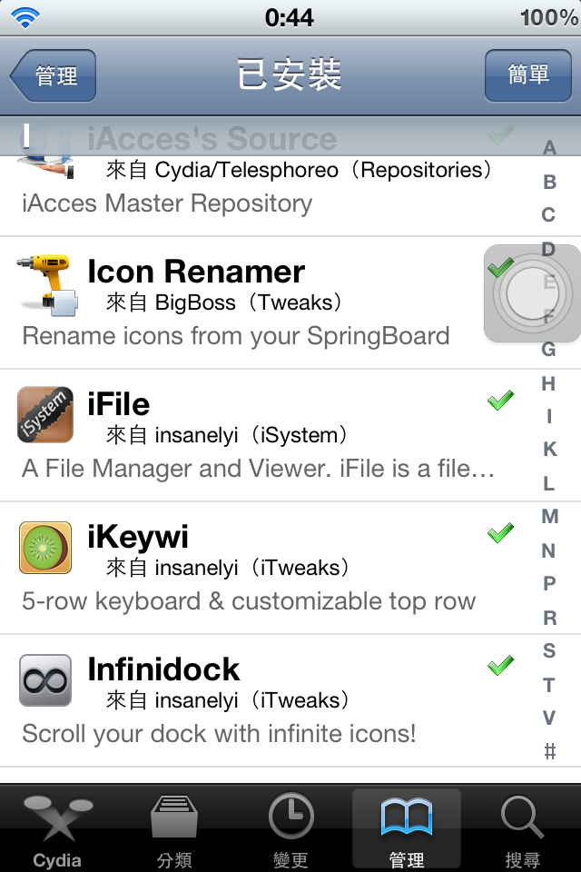581x872 pixels.
Task: Tap the Infinidock infinity icon
Action: 45,680
